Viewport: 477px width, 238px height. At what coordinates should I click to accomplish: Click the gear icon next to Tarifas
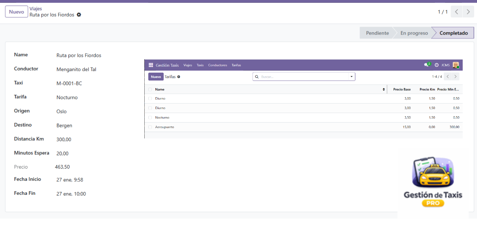[179, 77]
